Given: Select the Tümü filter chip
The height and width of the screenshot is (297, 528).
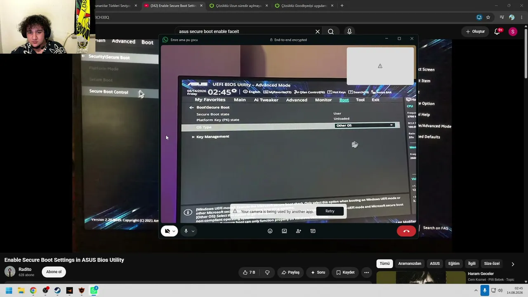Looking at the screenshot, I should (x=384, y=264).
